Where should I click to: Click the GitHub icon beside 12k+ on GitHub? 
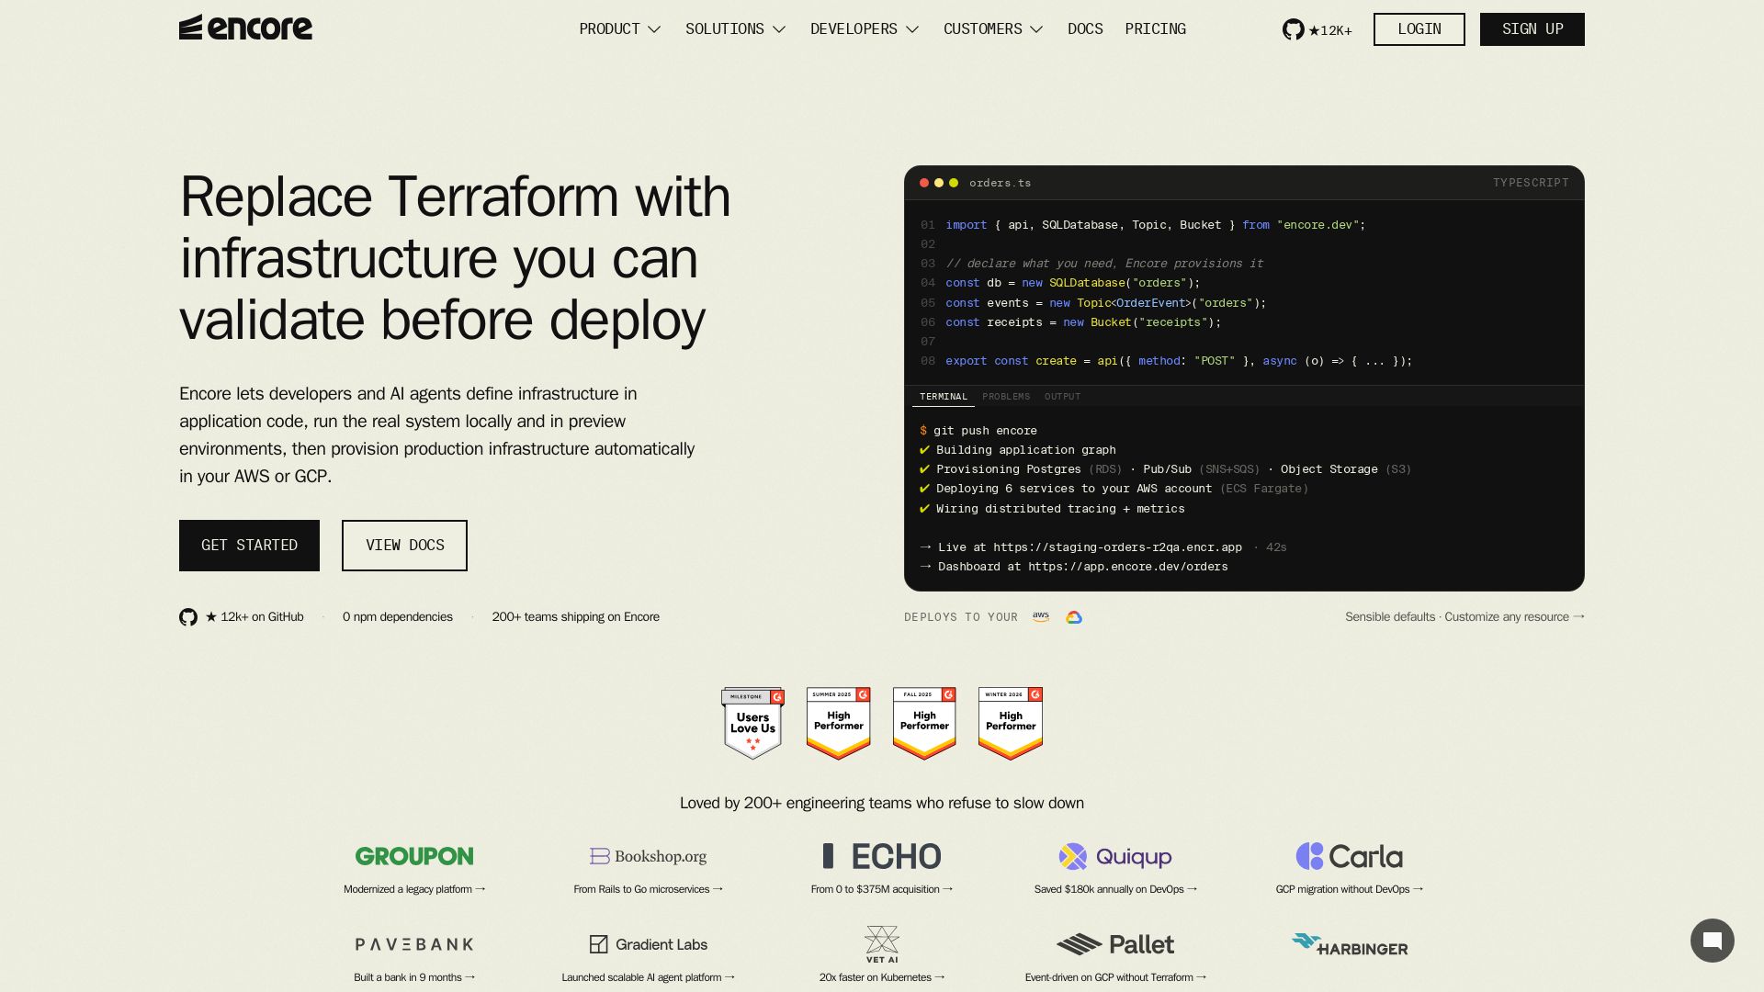coord(188,617)
